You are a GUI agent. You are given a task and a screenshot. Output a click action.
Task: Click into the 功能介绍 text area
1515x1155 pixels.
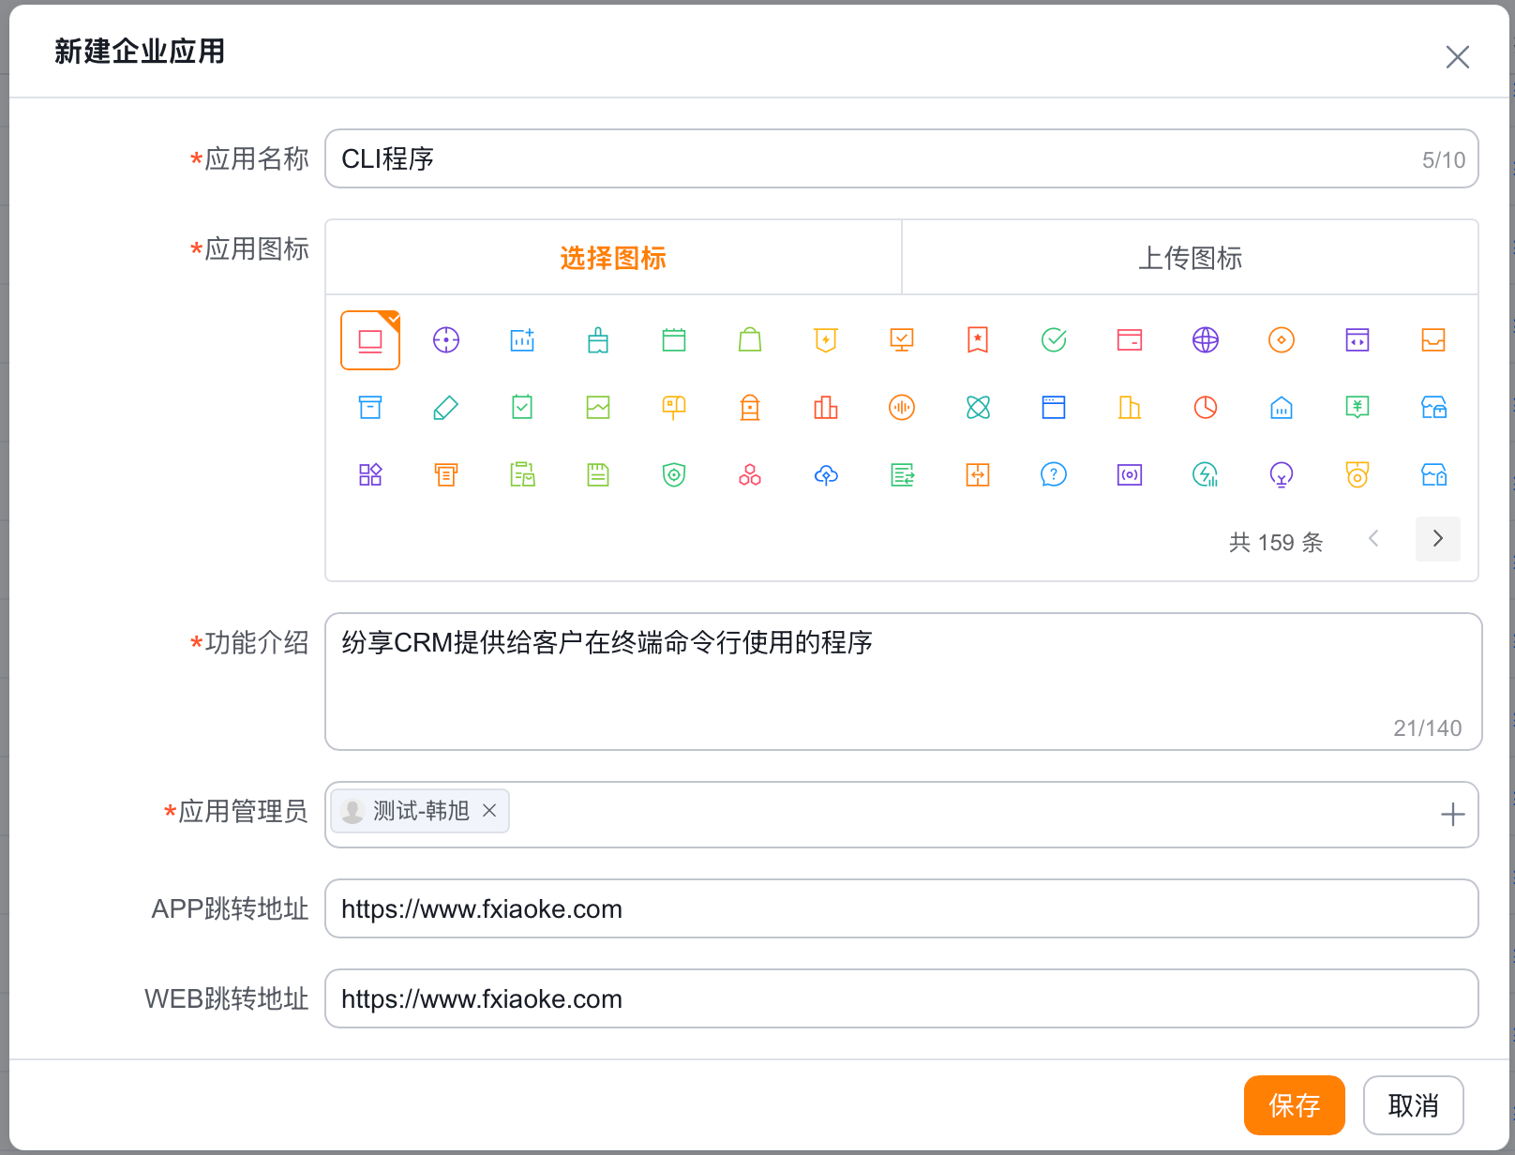point(904,682)
